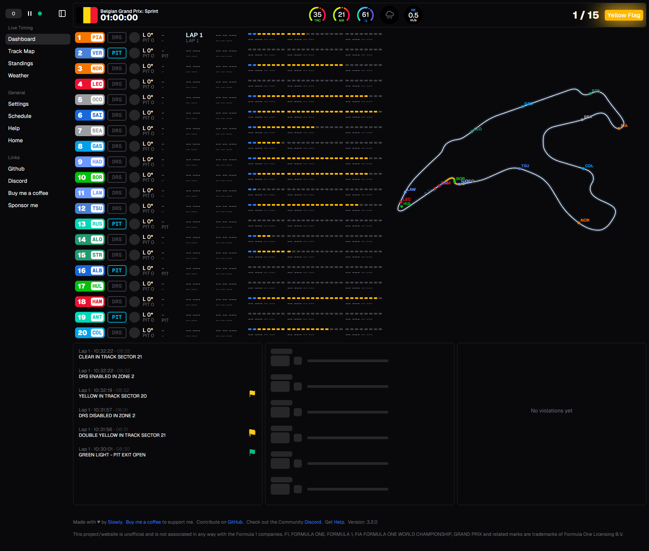Click the humidity gauge showing 61

pos(365,15)
